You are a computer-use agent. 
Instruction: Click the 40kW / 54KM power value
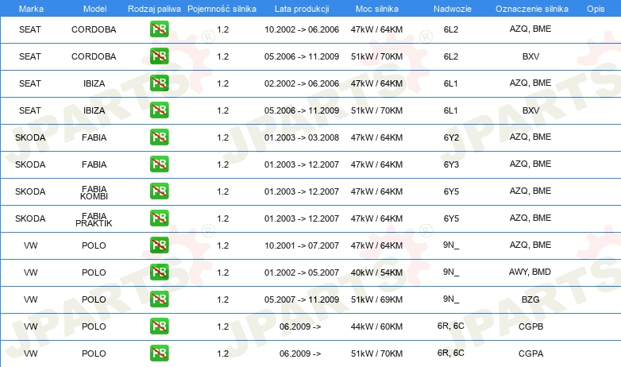click(376, 272)
